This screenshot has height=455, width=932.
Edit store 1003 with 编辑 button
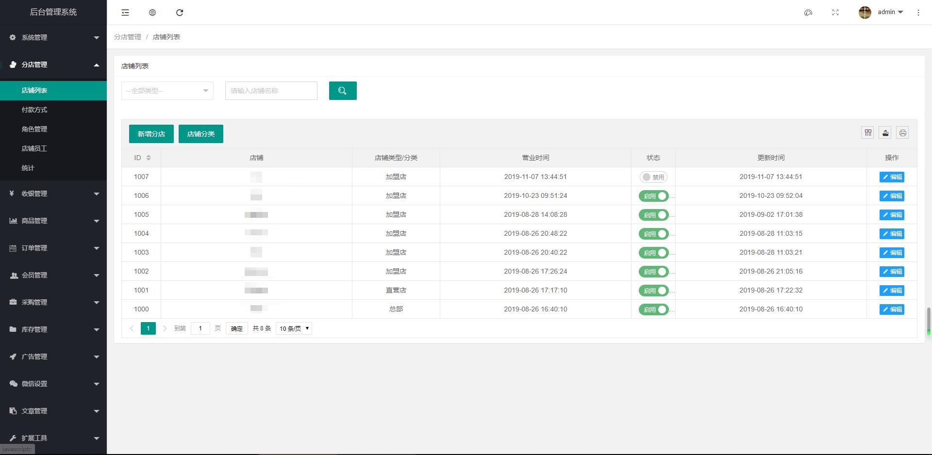892,253
